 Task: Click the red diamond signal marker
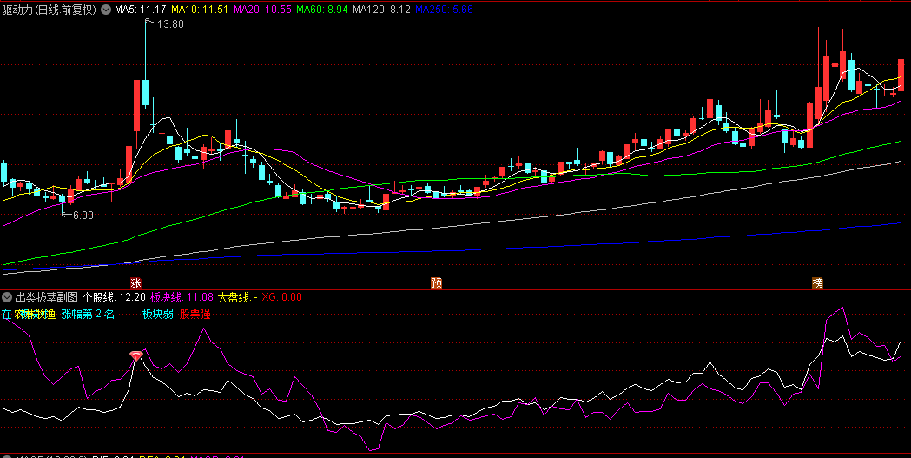(x=136, y=355)
